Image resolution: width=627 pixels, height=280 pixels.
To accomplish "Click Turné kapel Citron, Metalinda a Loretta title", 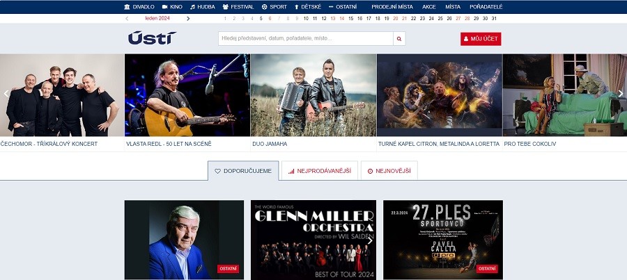I will click(x=439, y=144).
